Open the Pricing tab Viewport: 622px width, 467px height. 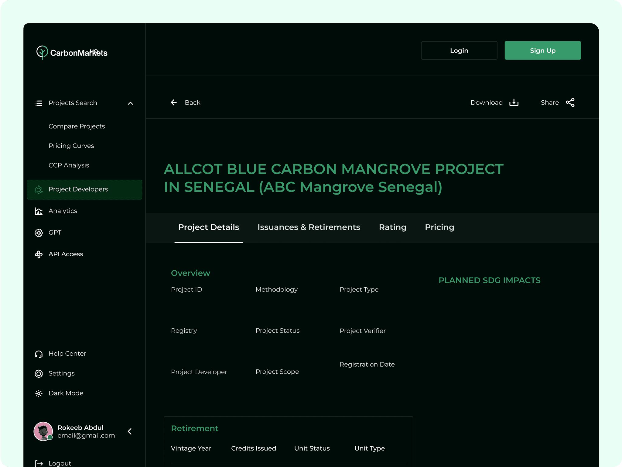tap(439, 227)
